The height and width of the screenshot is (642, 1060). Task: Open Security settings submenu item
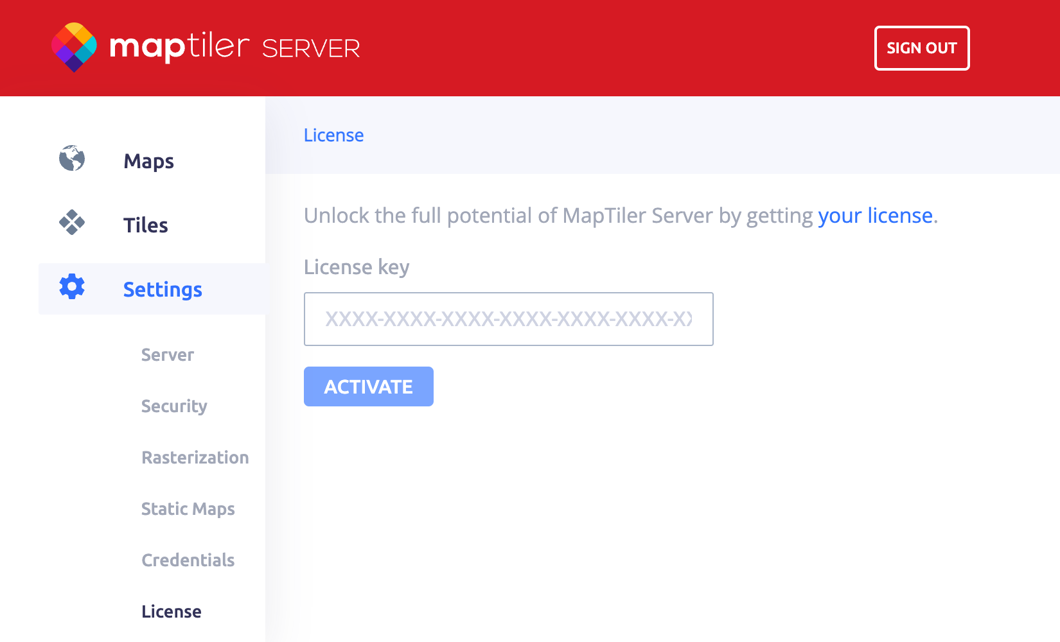174,406
